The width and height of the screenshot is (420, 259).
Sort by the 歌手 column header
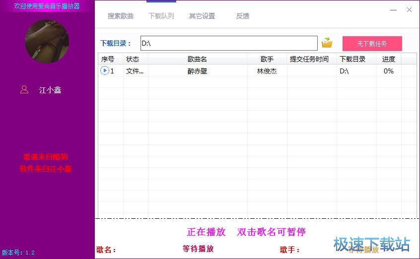267,59
